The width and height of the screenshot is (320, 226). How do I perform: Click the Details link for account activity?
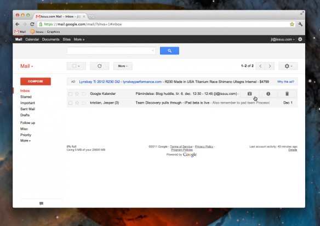click(x=293, y=150)
